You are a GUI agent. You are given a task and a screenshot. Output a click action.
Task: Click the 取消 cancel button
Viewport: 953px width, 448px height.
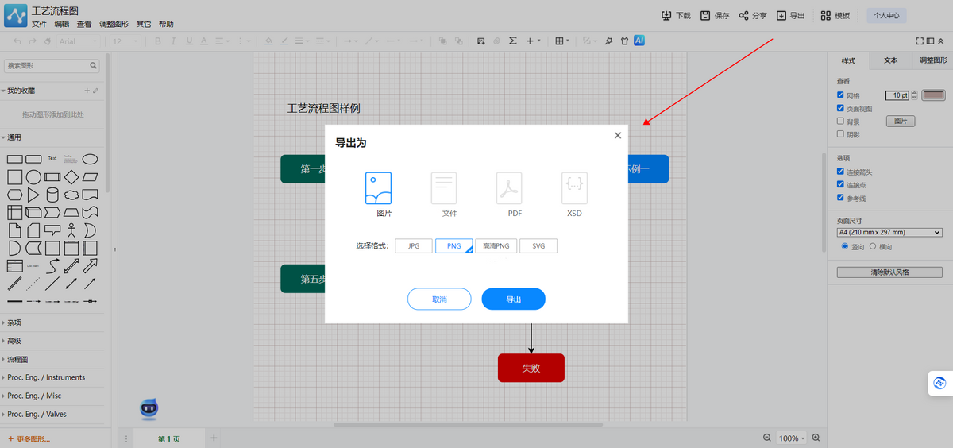click(439, 299)
